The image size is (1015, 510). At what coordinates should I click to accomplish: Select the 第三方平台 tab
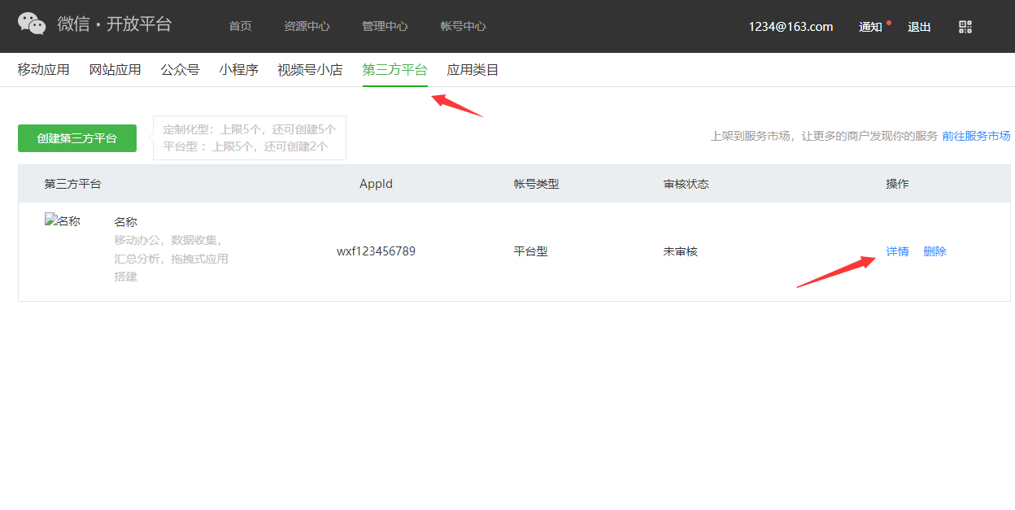pos(394,70)
